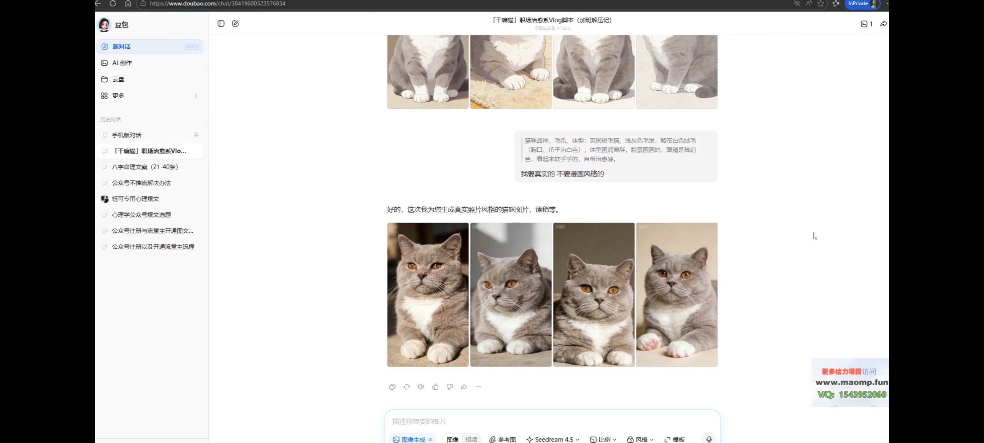The image size is (984, 443).
Task: Open the fourth realistic cat photo with pink paw
Action: pos(676,295)
